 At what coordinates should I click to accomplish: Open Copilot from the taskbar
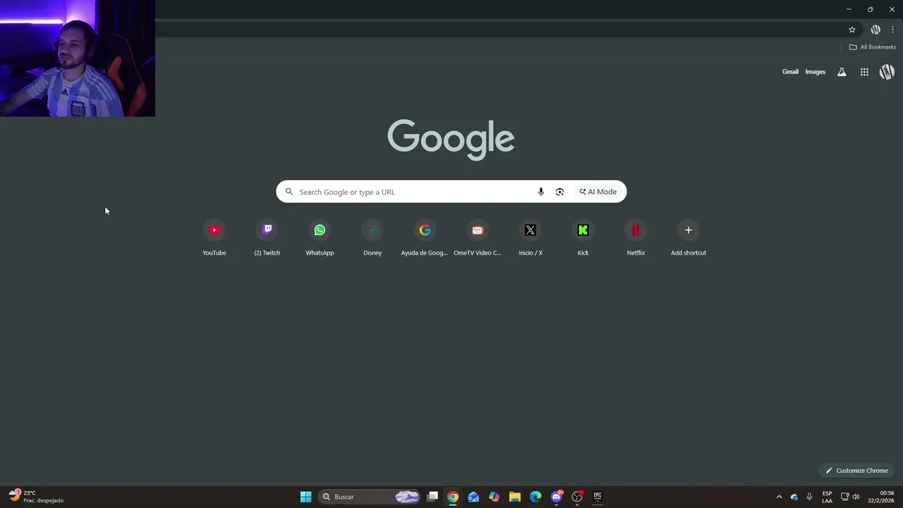494,497
